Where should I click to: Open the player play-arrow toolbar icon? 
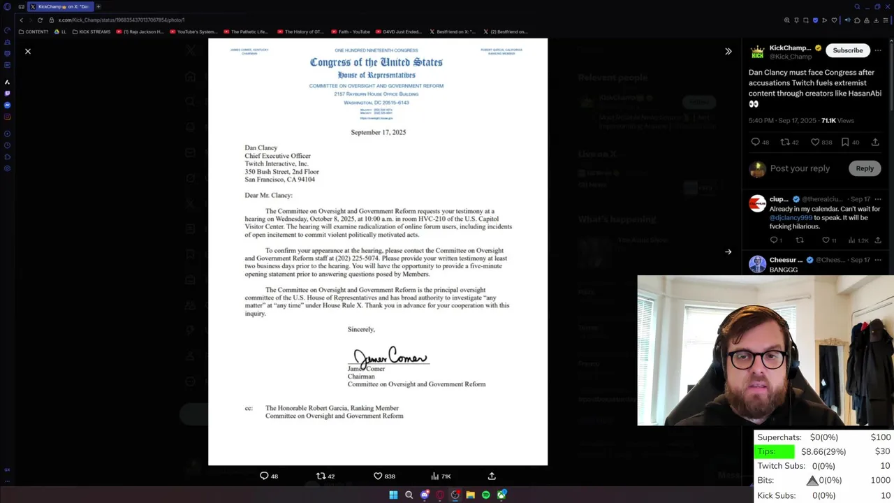pyautogui.click(x=825, y=20)
